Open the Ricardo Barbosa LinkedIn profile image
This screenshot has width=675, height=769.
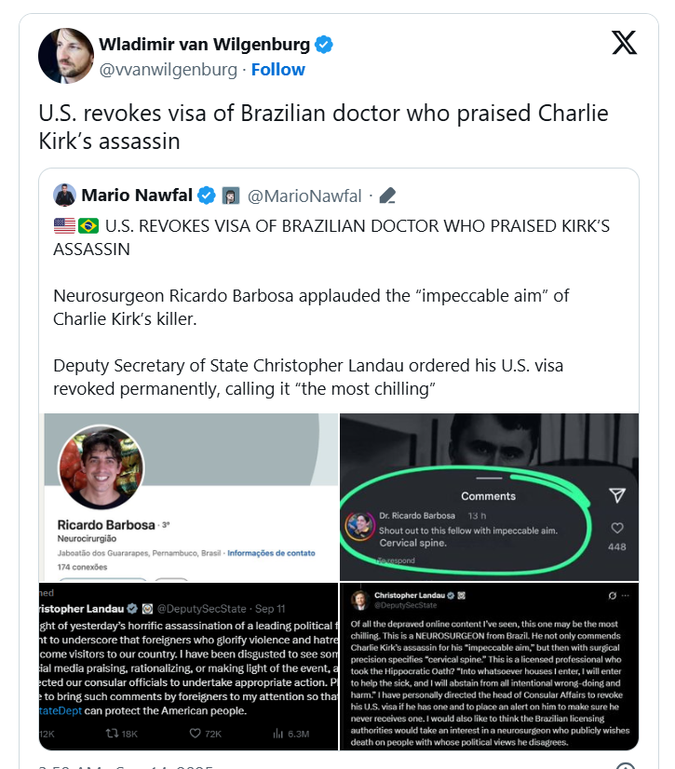(189, 497)
